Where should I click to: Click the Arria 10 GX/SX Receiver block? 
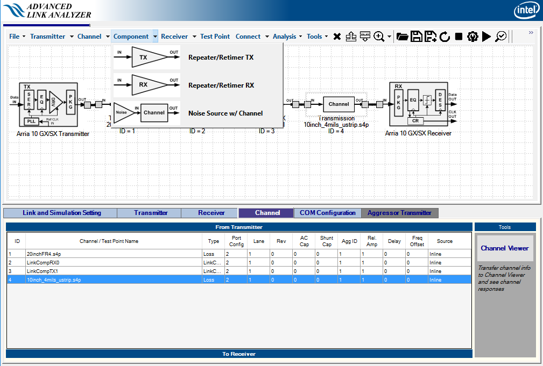coord(418,104)
